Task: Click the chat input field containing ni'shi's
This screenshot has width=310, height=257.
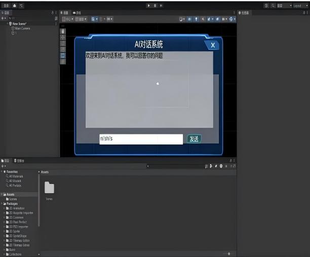Action: [141, 139]
